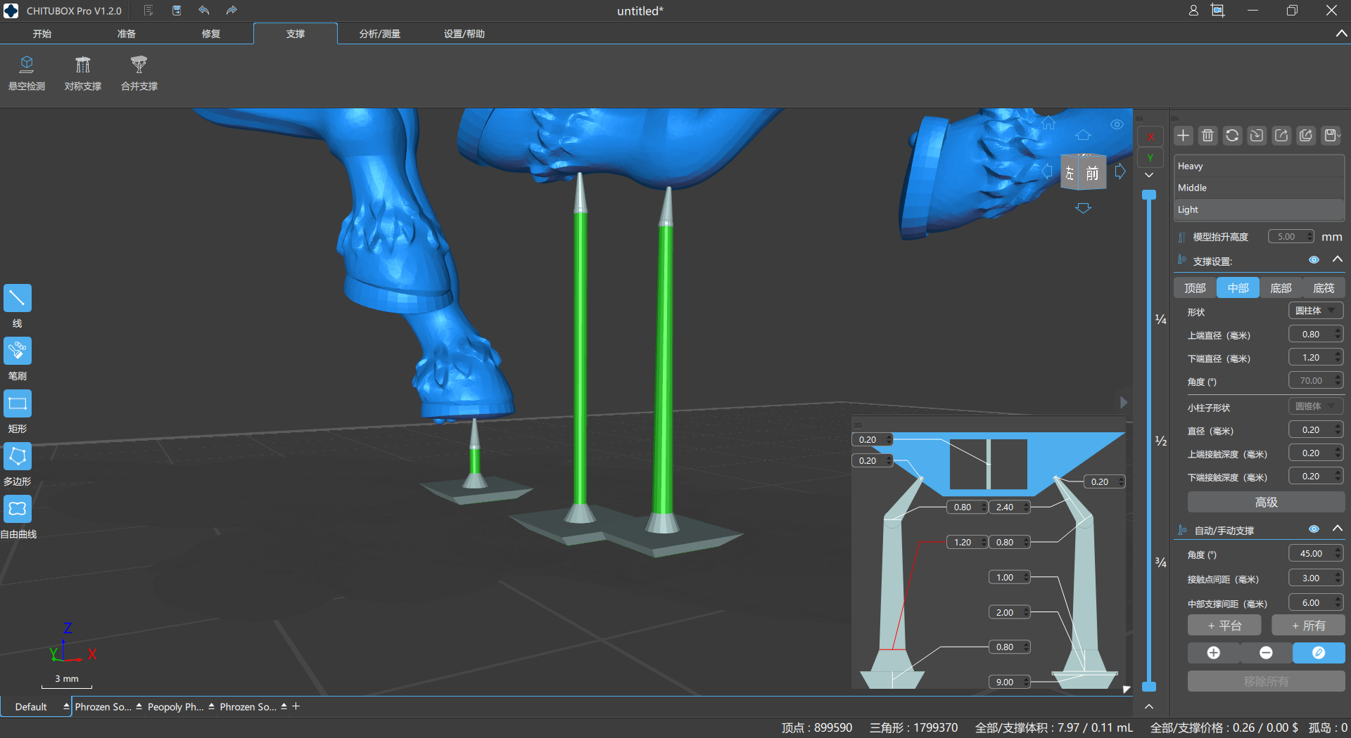
Task: Expand the panel with the bottom chevron under the slider
Action: 1149,706
